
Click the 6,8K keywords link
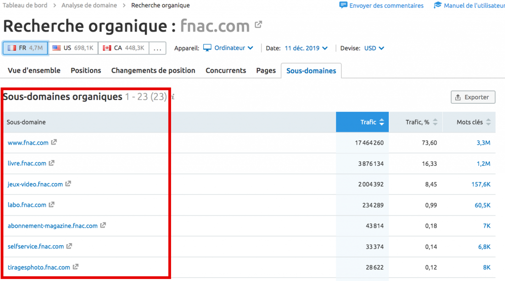click(x=484, y=247)
